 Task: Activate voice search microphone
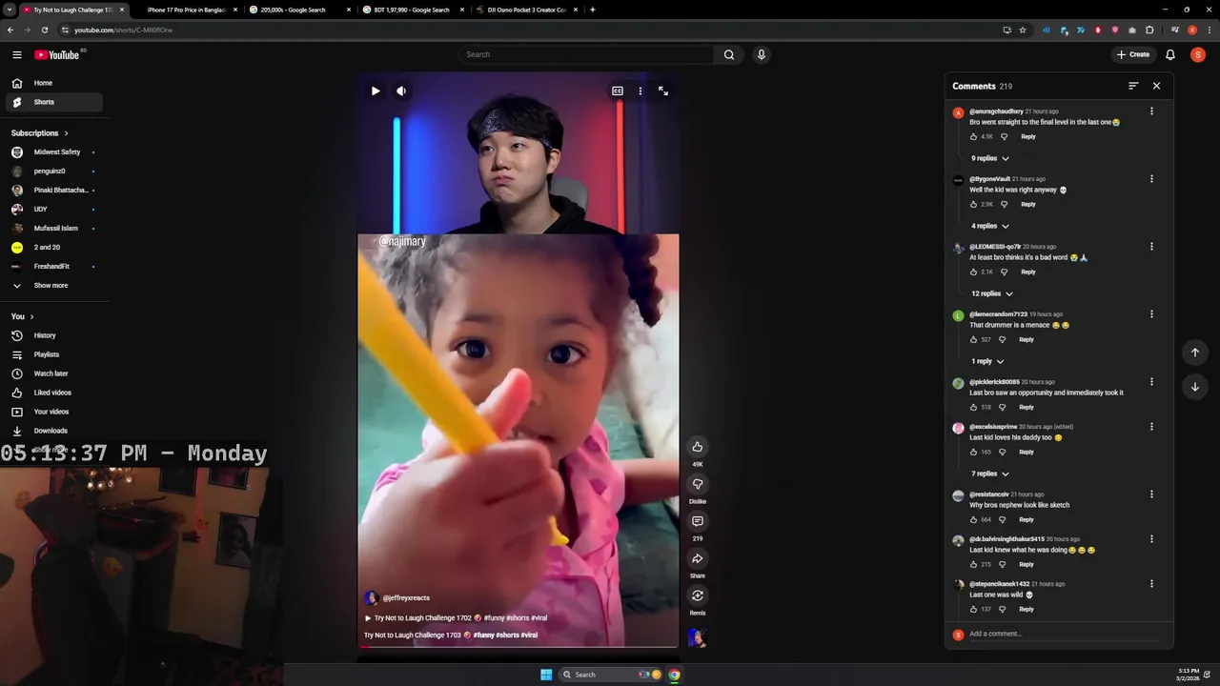pyautogui.click(x=761, y=54)
